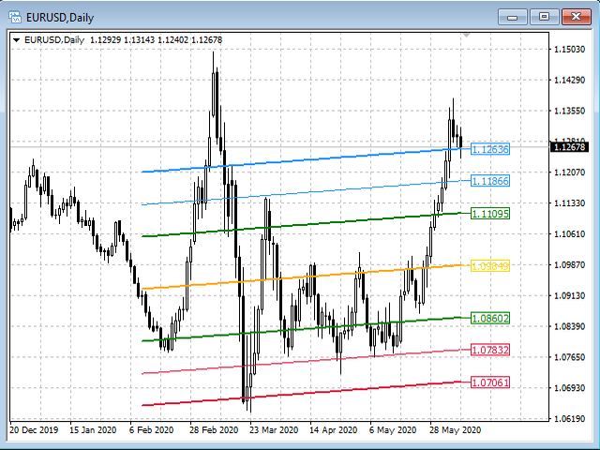Click the 1.06190 value on price scale

tap(569, 418)
